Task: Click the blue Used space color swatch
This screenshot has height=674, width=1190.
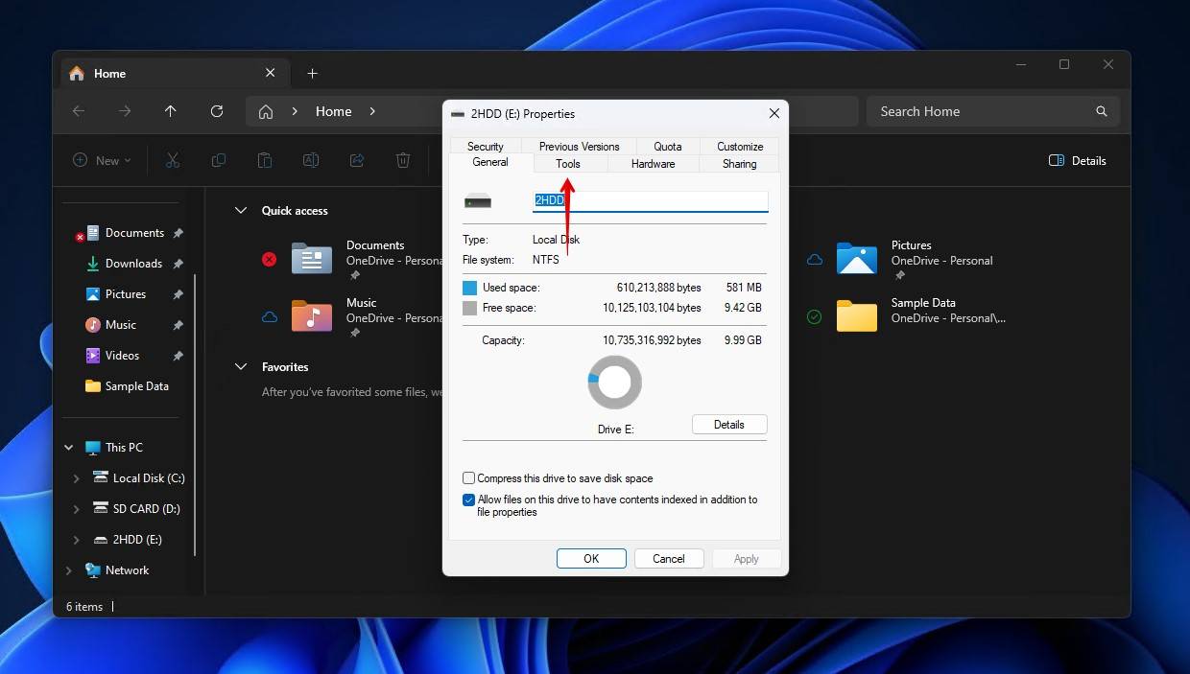Action: (x=469, y=288)
